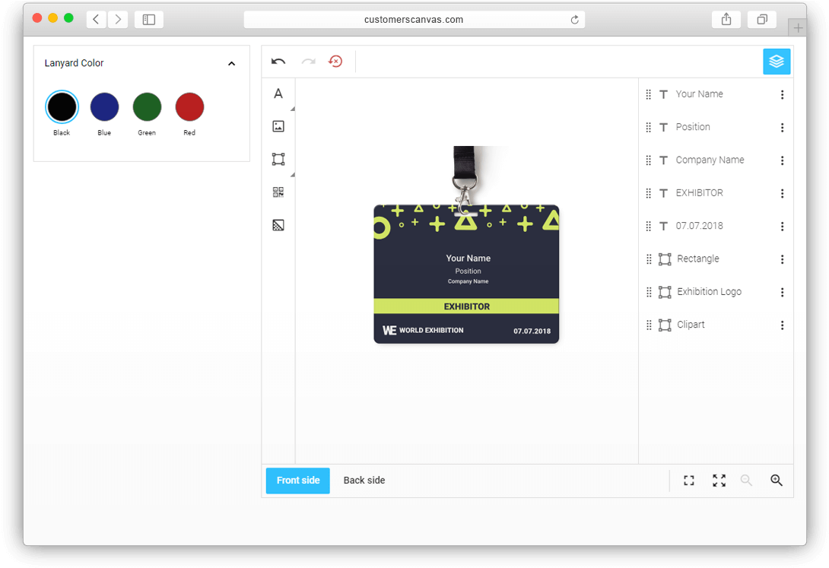Viewport: 829px width, 568px height.
Task: Choose the Green lanyard color
Action: 147,107
